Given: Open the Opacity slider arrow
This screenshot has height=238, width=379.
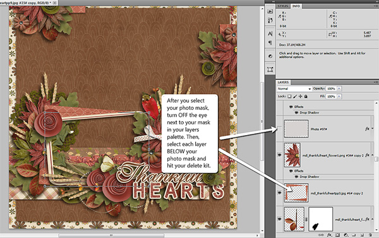Looking at the screenshot, I should [339, 88].
